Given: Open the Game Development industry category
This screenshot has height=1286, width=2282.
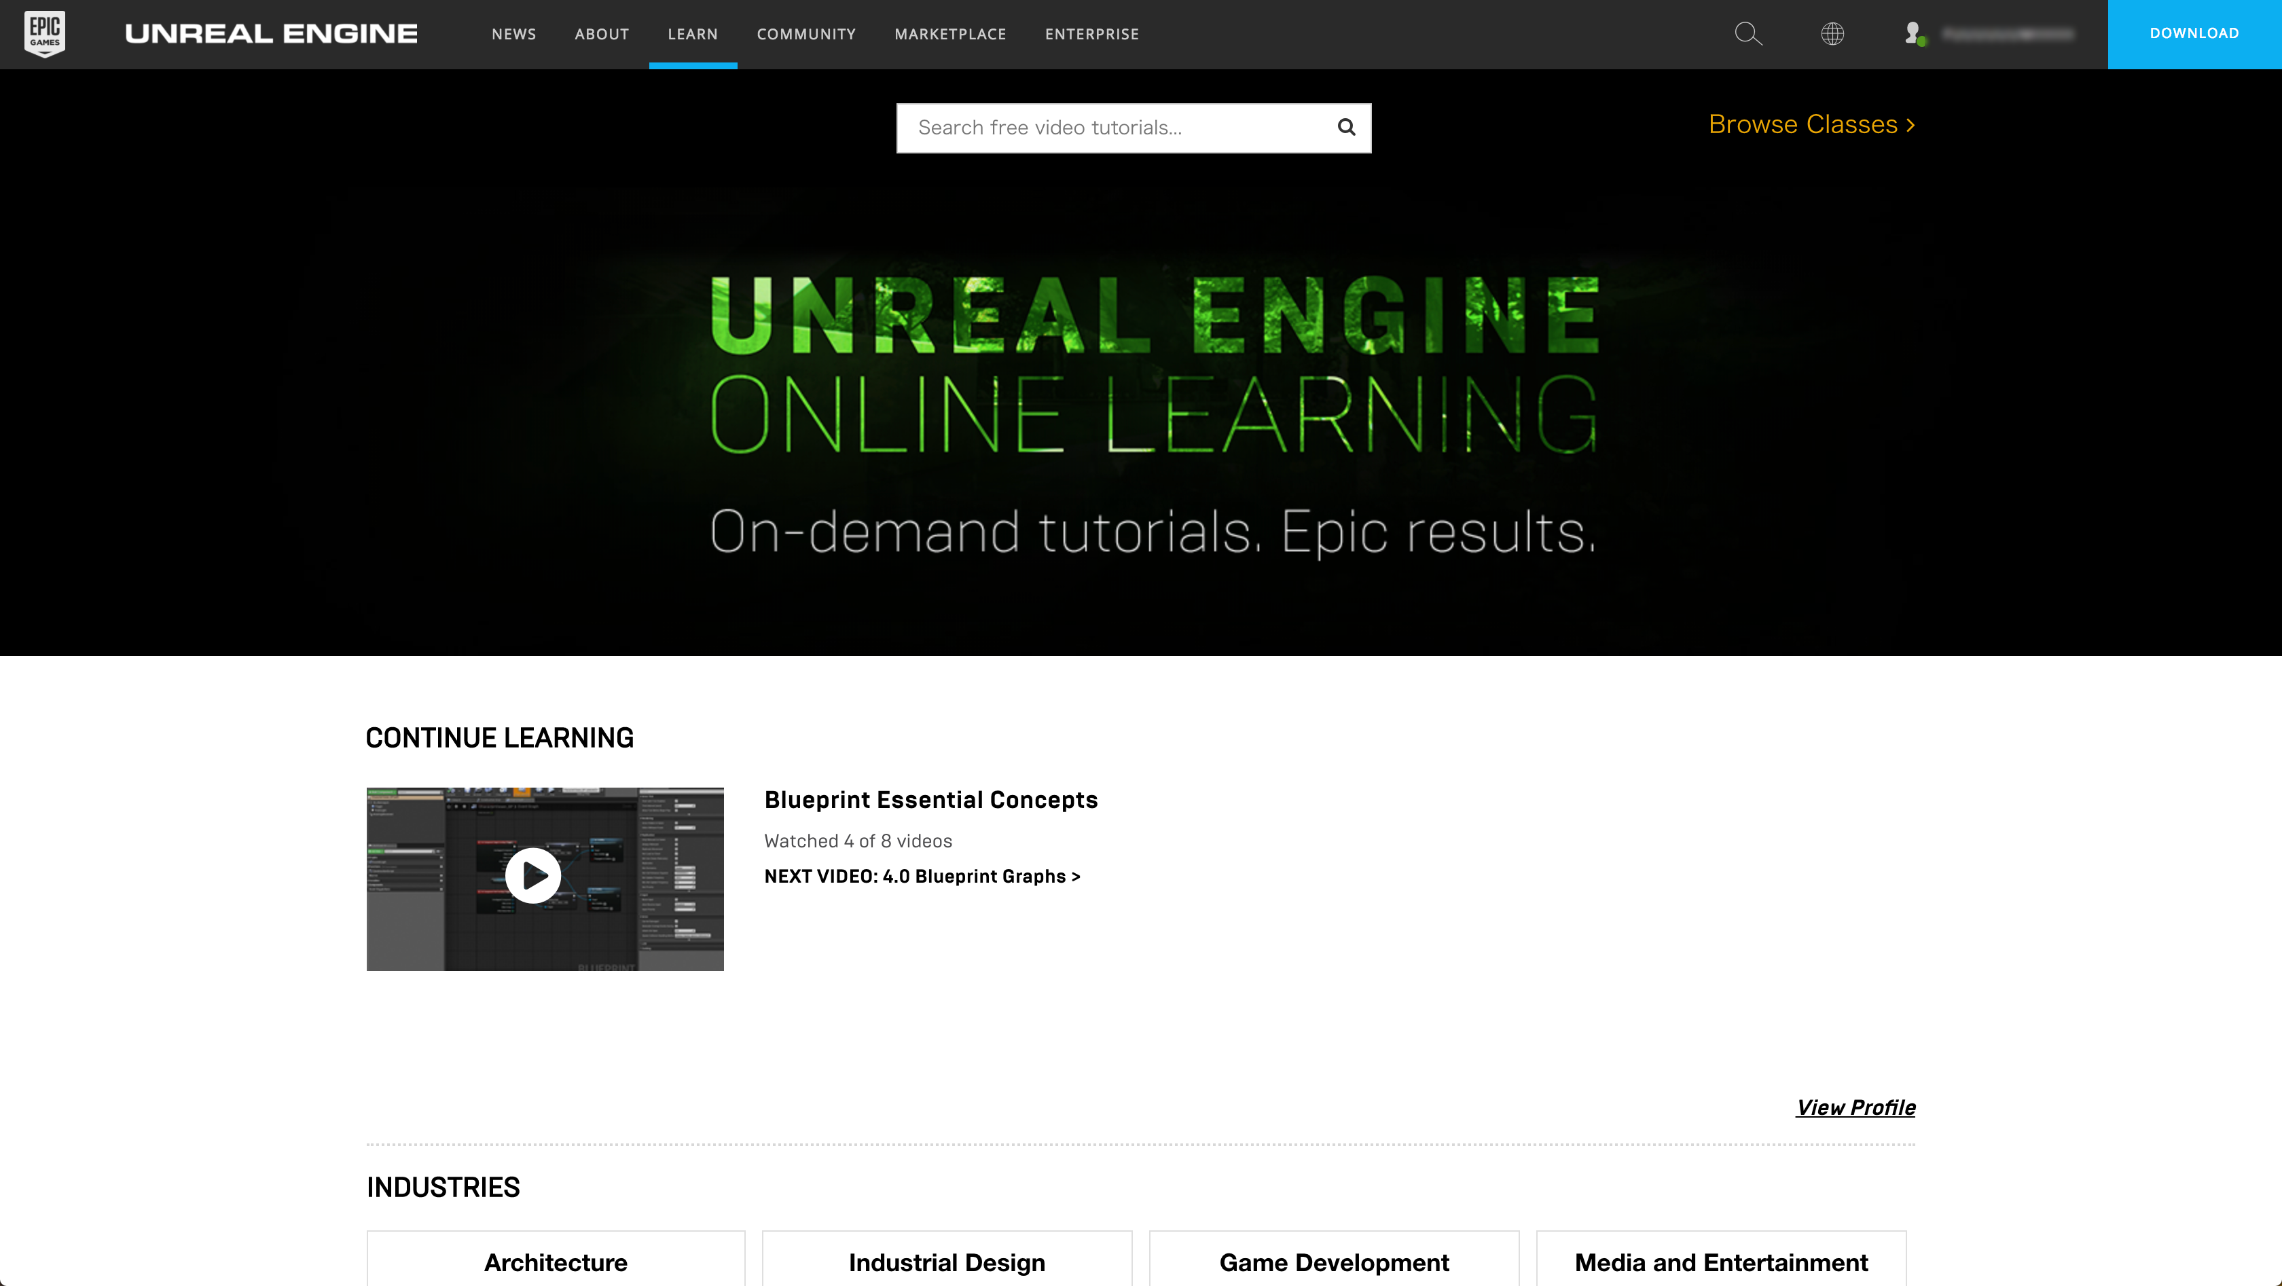Looking at the screenshot, I should tap(1333, 1262).
